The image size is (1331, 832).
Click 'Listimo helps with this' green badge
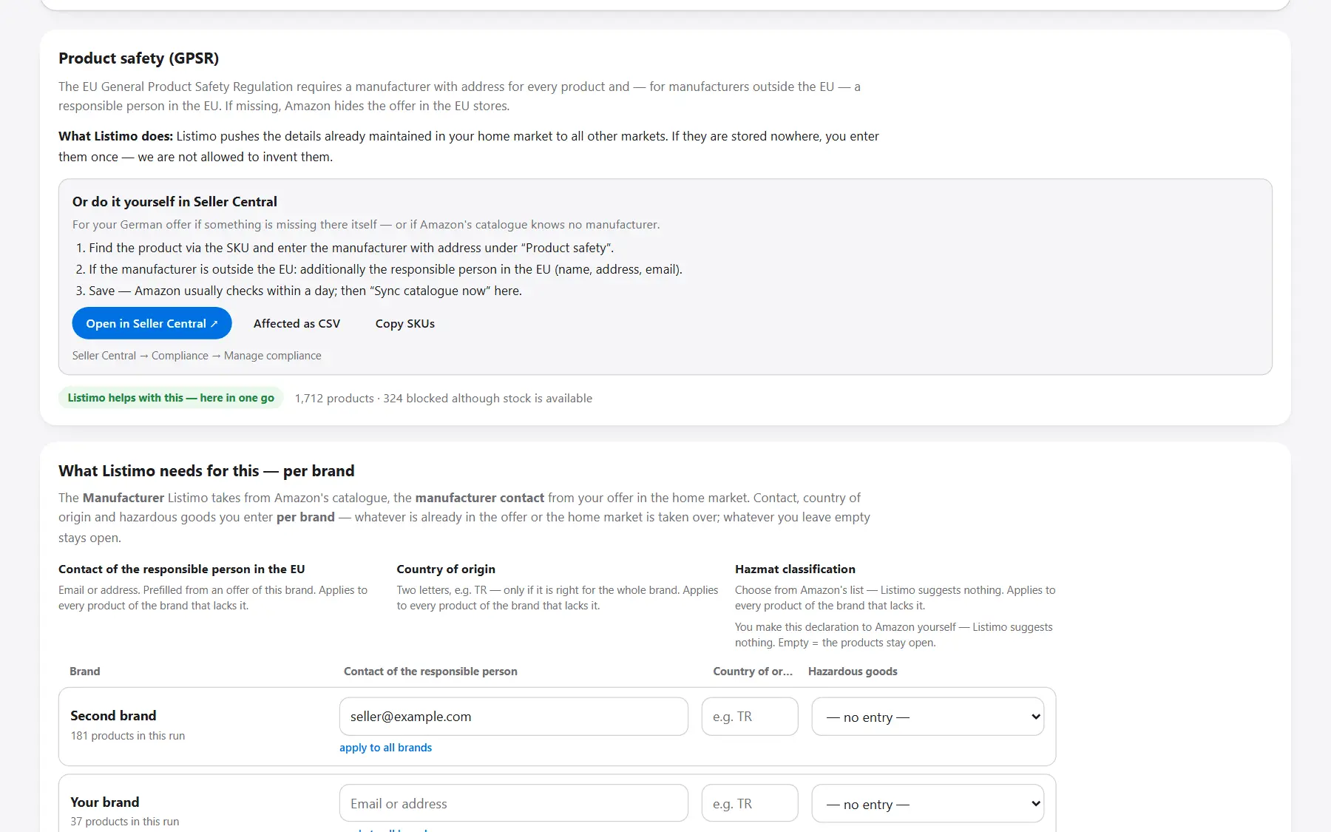171,398
